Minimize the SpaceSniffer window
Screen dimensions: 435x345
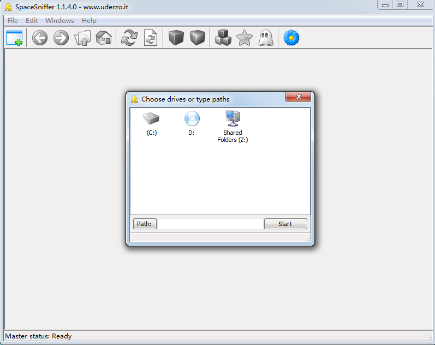[x=385, y=5]
